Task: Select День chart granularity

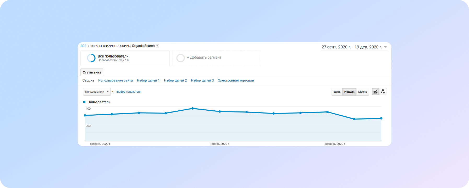Action: tap(337, 92)
